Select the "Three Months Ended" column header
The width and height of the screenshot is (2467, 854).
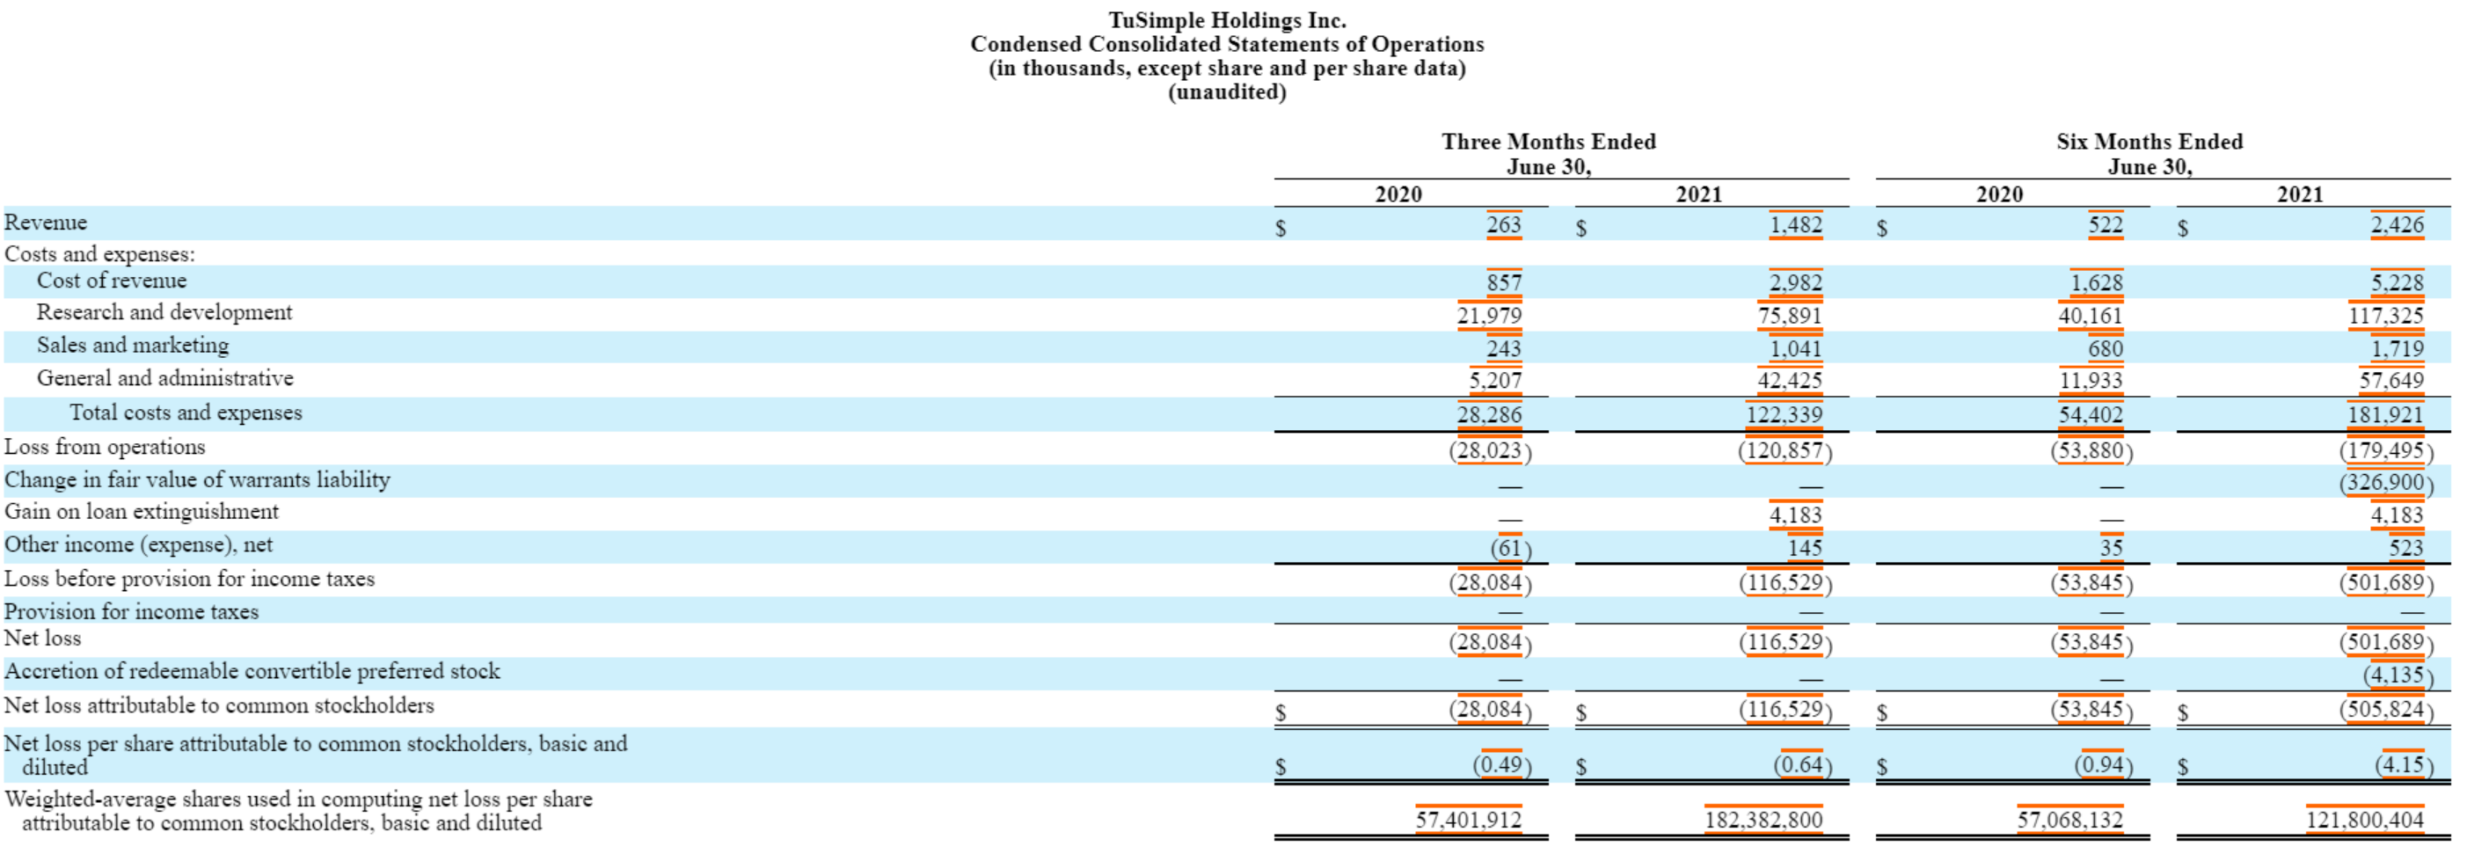point(1549,142)
